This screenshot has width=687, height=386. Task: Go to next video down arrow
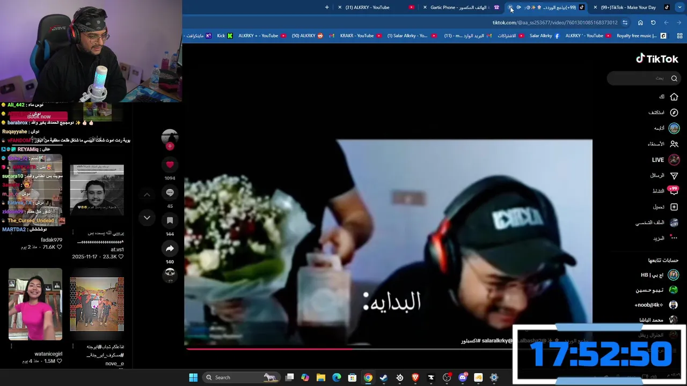(x=147, y=218)
